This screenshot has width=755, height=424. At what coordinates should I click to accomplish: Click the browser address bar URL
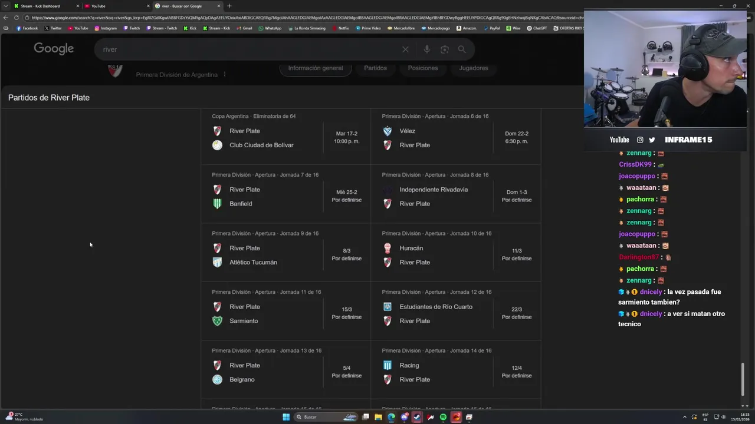pos(307,18)
